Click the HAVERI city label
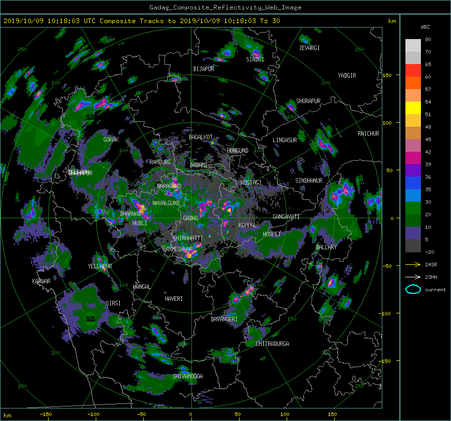 point(174,299)
